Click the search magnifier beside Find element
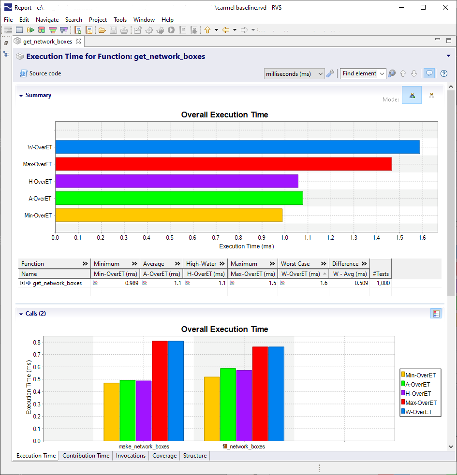The image size is (457, 475). (392, 73)
